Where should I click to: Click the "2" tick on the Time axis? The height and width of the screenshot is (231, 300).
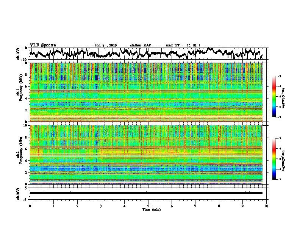[x=77, y=206]
